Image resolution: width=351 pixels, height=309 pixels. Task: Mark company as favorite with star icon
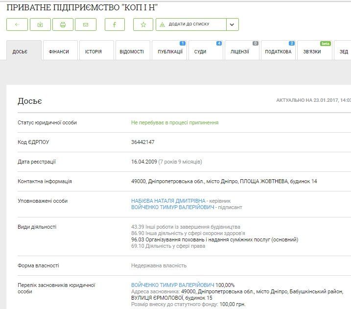[143, 24]
